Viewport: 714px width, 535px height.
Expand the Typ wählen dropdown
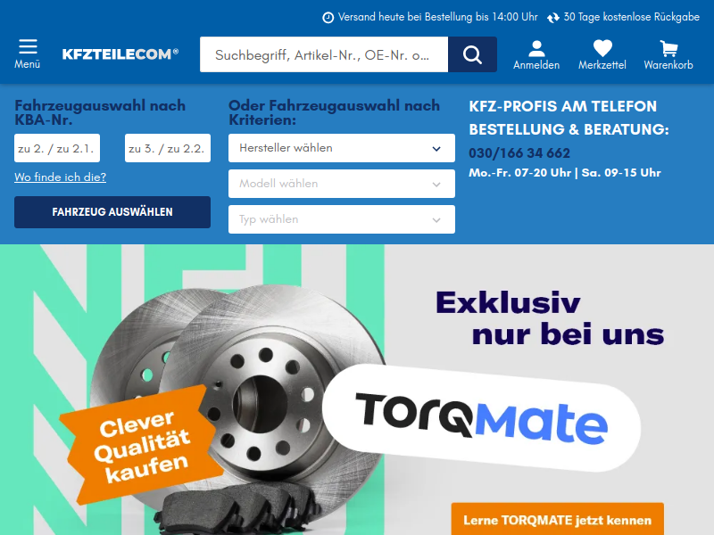tap(342, 219)
